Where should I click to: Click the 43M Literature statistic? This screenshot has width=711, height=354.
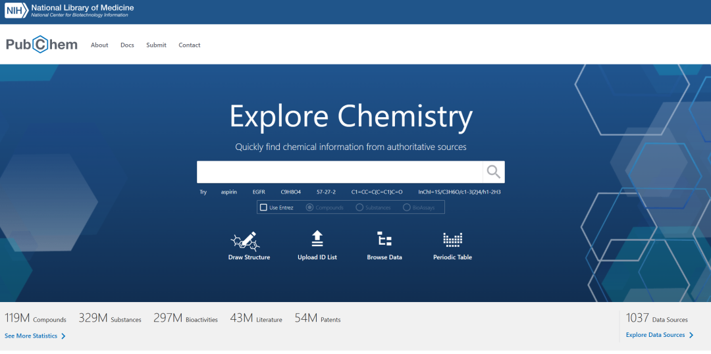coord(256,318)
